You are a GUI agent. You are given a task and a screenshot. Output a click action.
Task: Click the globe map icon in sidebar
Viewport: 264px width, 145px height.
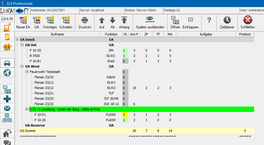click(x=7, y=73)
